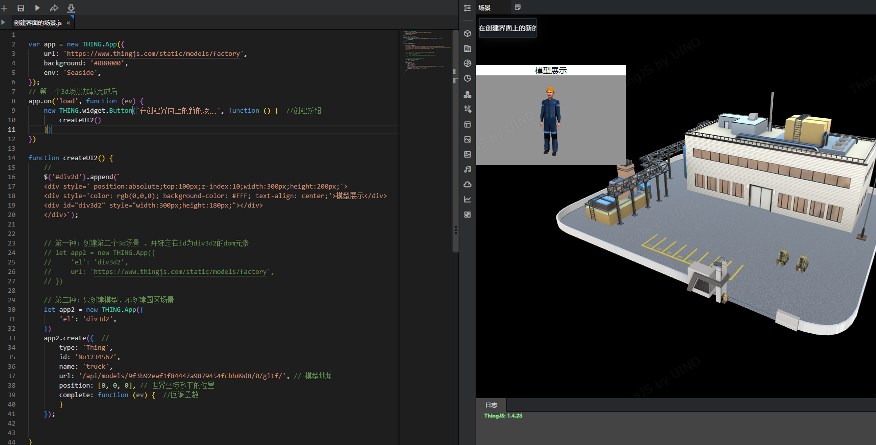876x445 pixels.
Task: Click the "id: 'No1234567'" line
Action: [90, 357]
